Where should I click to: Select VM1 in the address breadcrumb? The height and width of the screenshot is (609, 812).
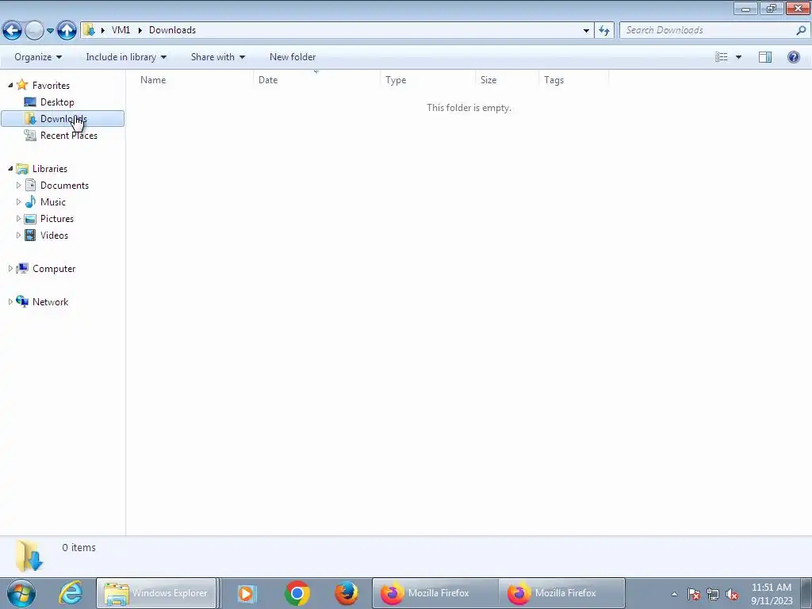point(121,30)
